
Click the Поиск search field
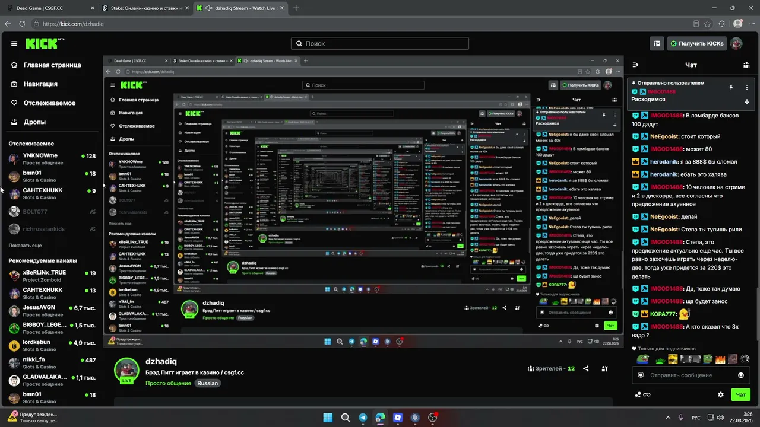(380, 43)
